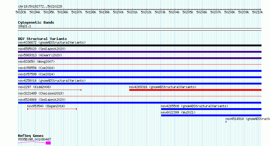Image resolution: width=270 pixels, height=146 pixels.
Task: Click the blue bar under nsv6524864
Action: [x=140, y=103]
